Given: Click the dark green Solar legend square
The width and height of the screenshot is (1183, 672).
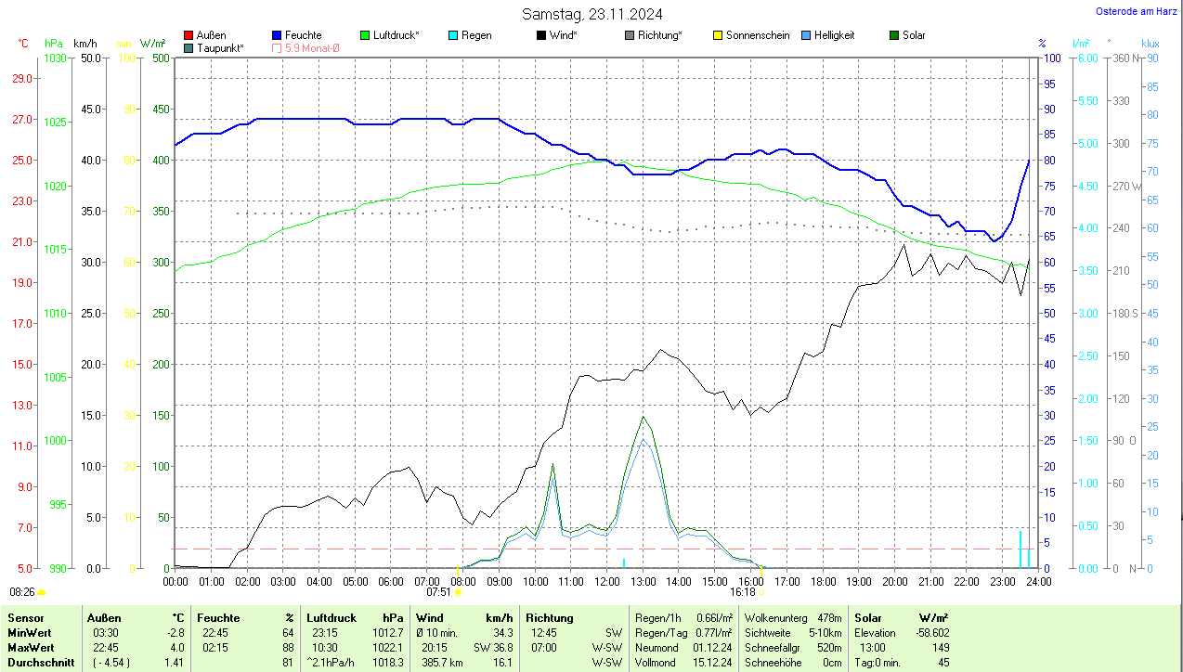Looking at the screenshot, I should click(894, 35).
